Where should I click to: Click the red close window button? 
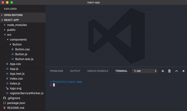pyautogui.click(x=3, y=2)
